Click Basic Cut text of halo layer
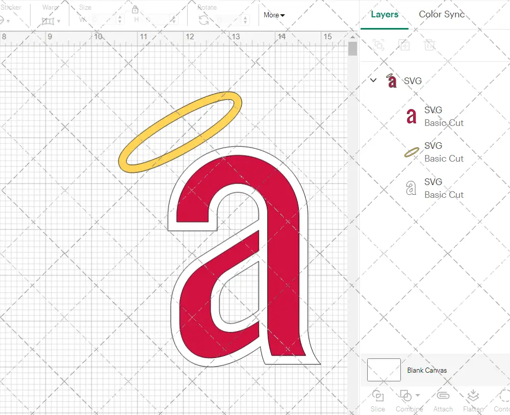Image resolution: width=510 pixels, height=415 pixels. click(x=444, y=159)
